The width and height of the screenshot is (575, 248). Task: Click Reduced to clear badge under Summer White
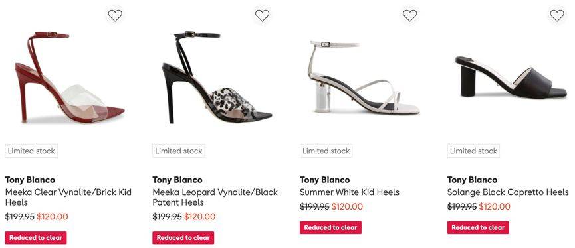331,227
